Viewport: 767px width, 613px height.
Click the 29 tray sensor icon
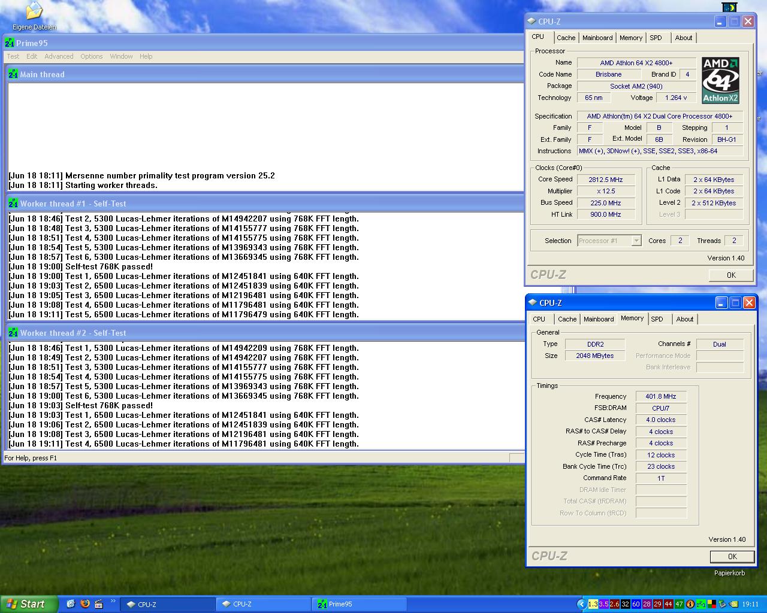click(658, 604)
